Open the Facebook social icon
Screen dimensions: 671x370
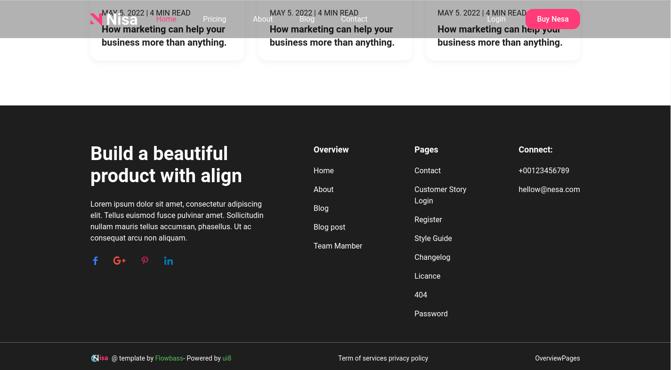(x=95, y=261)
